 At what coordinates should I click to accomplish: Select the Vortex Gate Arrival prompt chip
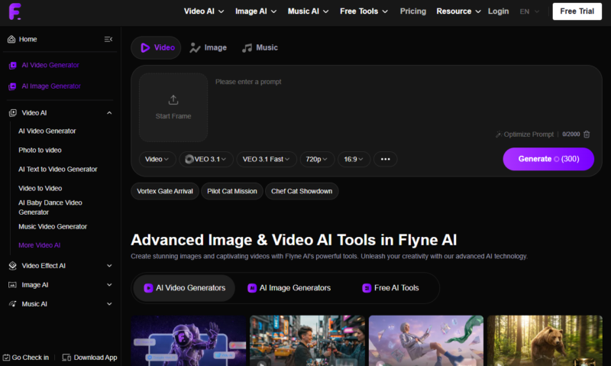165,191
